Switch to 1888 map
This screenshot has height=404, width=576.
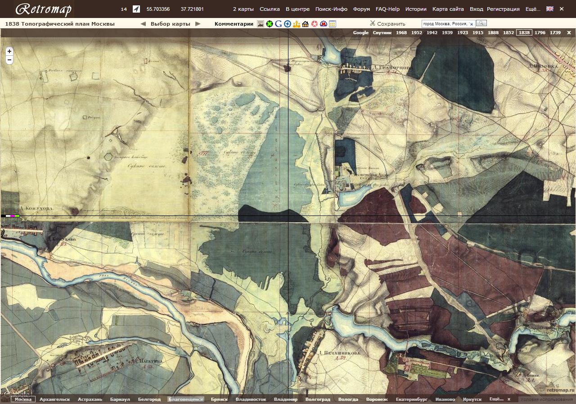[x=493, y=32]
